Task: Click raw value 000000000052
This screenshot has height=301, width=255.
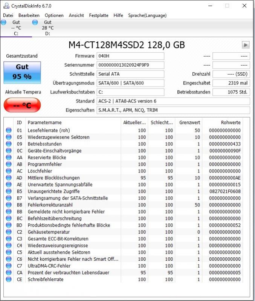Action: click(225, 225)
